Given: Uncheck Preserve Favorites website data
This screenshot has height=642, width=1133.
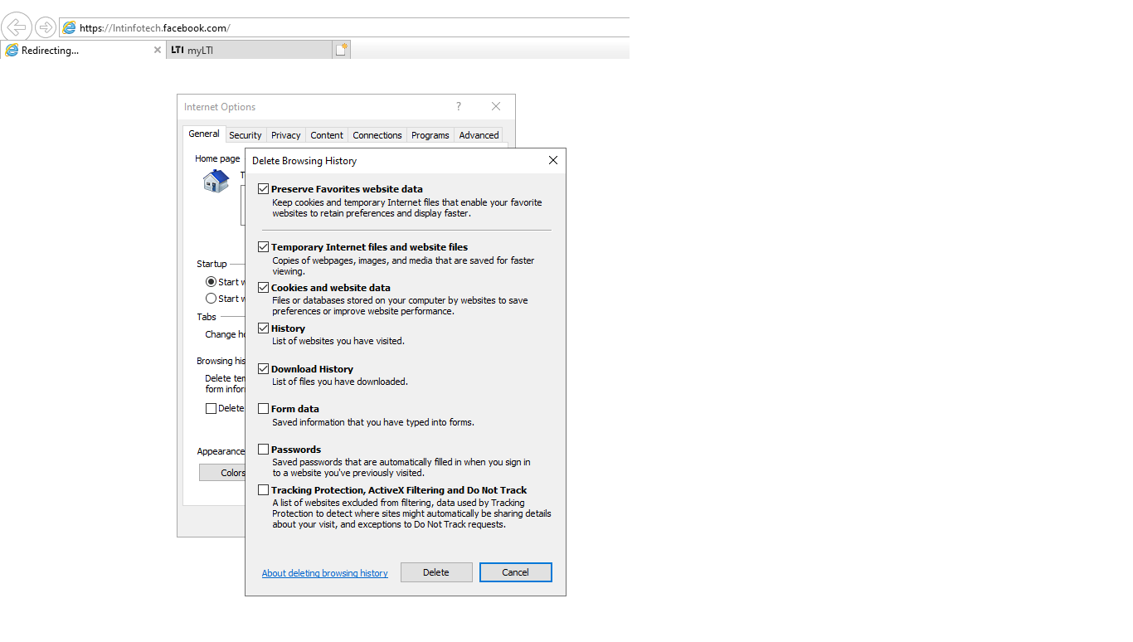Looking at the screenshot, I should click(x=263, y=189).
